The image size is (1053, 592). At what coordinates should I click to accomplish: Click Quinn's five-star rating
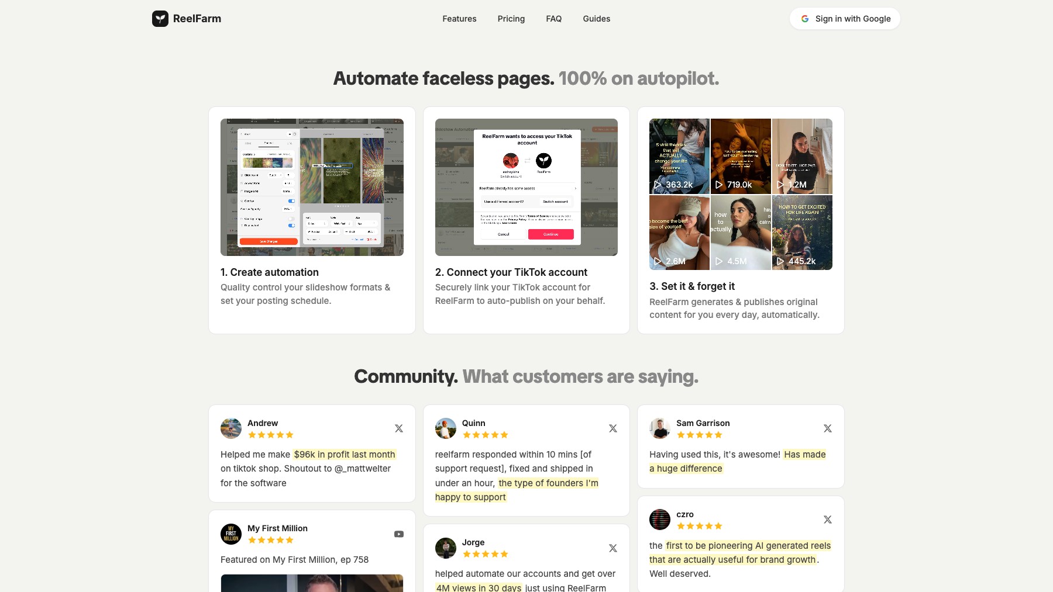point(485,435)
